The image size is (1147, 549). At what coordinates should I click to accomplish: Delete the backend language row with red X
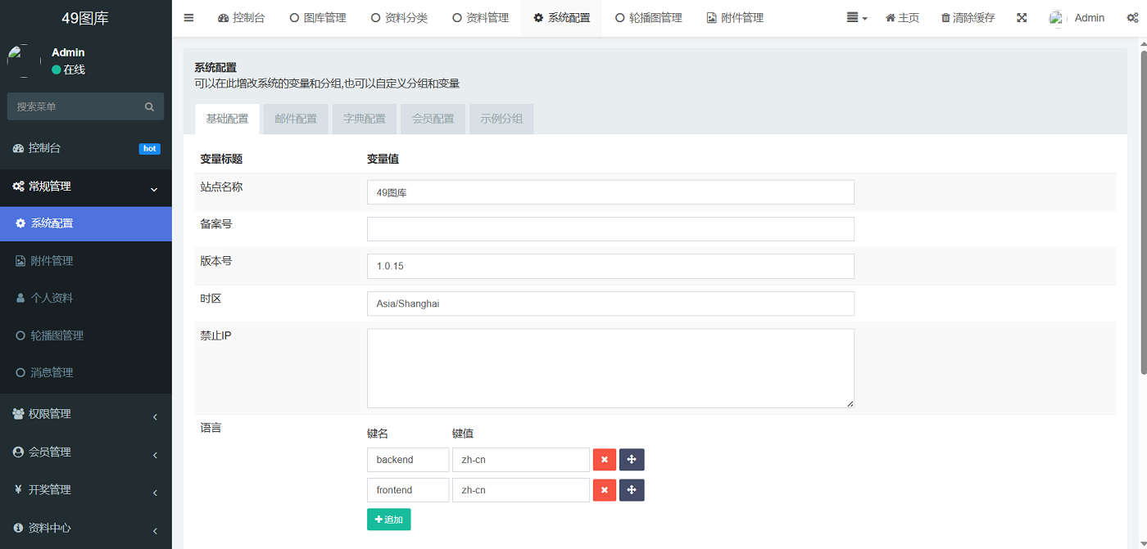pyautogui.click(x=604, y=459)
